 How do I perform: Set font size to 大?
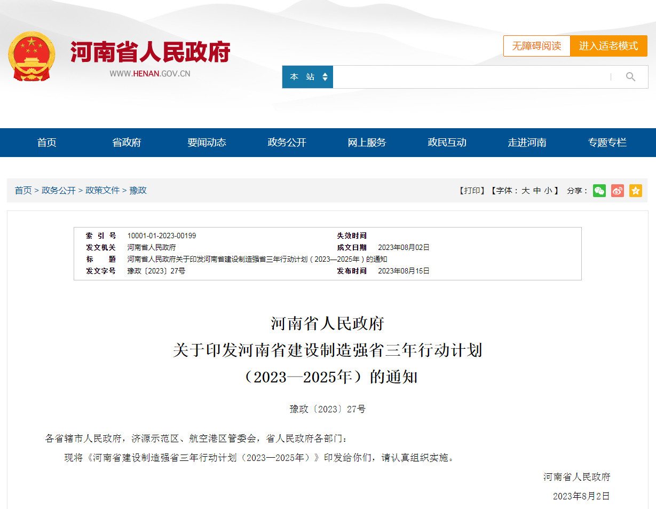click(525, 191)
